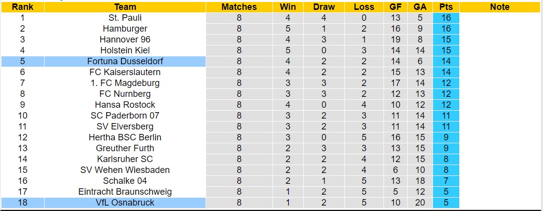Click the Pts cell for Karlsruher SC
Image resolution: width=543 pixels, height=211 pixels.
(x=446, y=159)
